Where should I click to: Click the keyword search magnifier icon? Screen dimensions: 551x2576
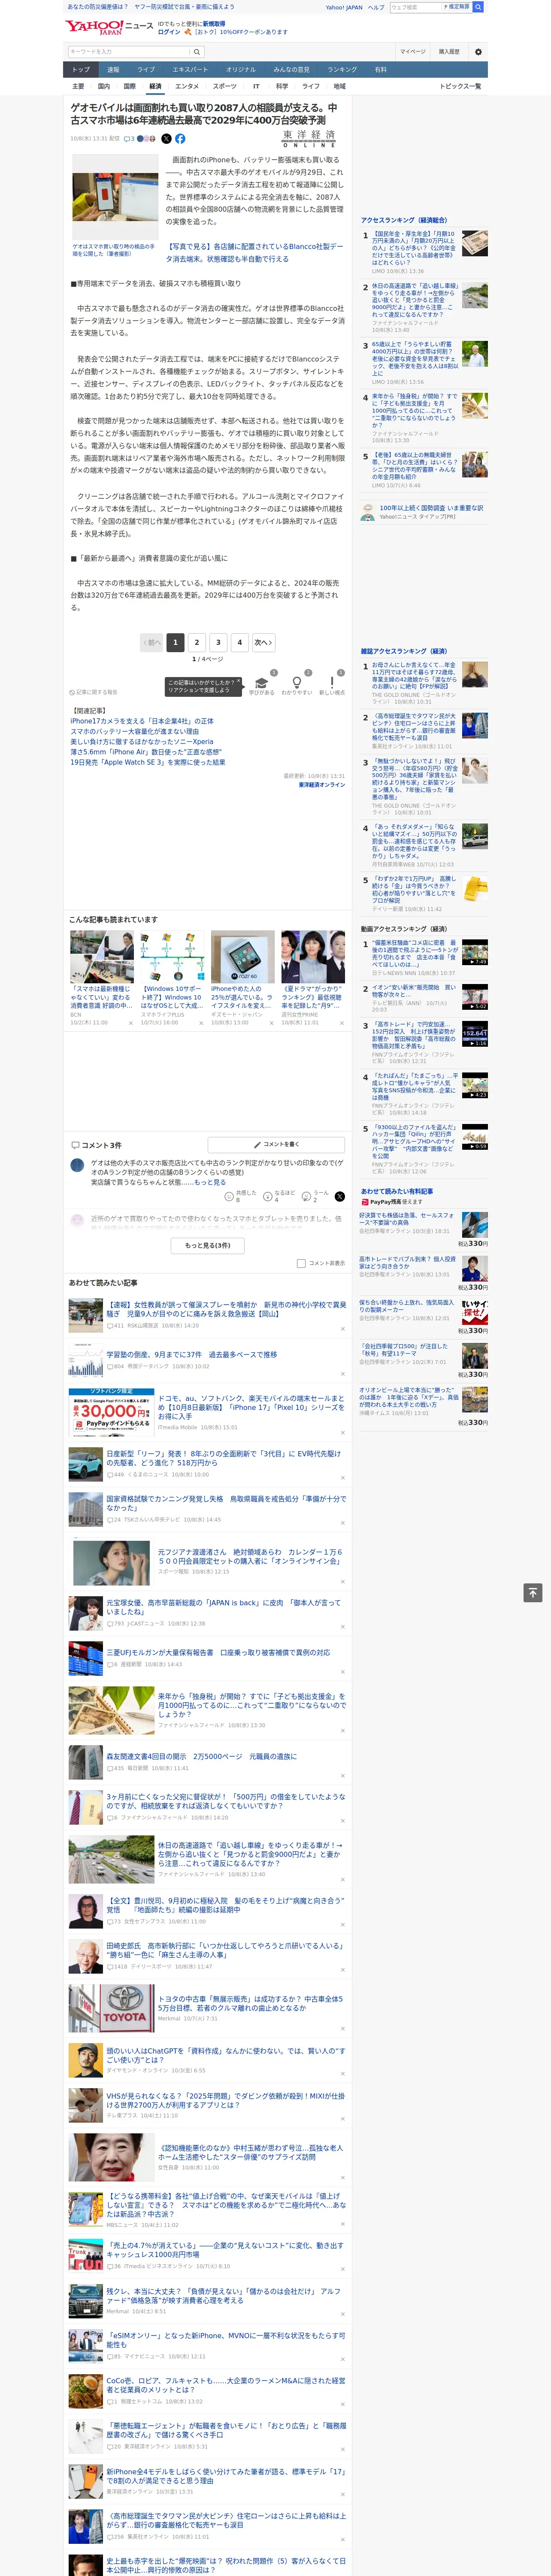pos(197,52)
